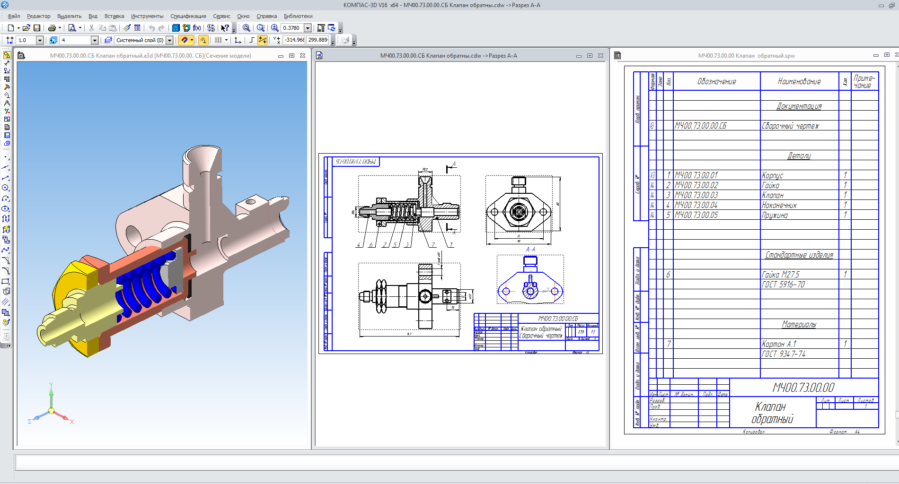The height and width of the screenshot is (484, 899).
Task: Open the Библиотеки menu
Action: [298, 16]
